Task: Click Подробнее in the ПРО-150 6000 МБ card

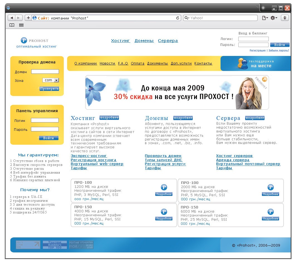Action: 270,219
